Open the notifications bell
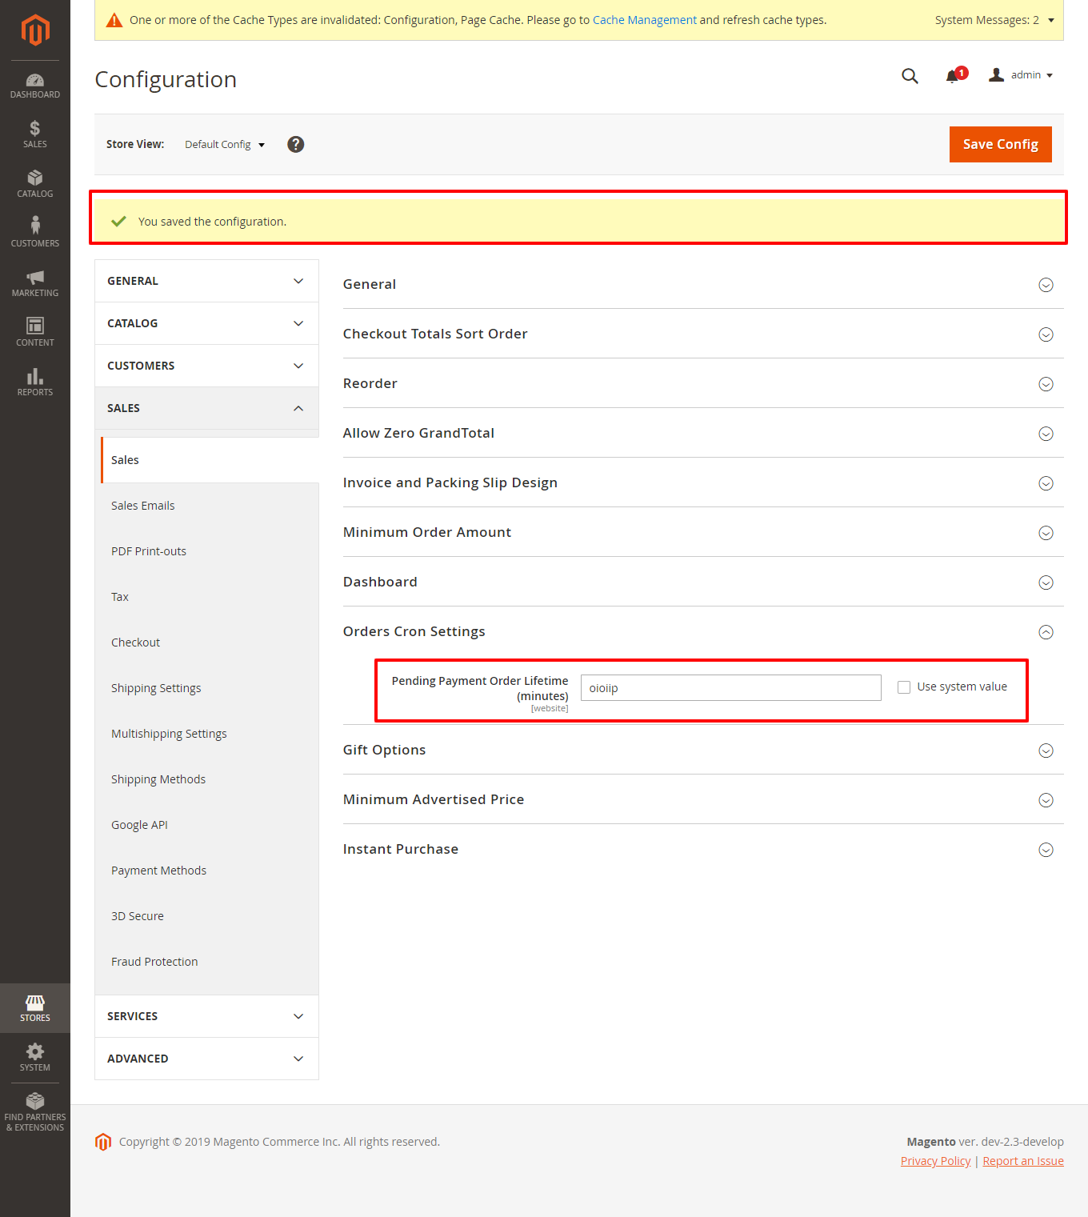 pyautogui.click(x=952, y=75)
